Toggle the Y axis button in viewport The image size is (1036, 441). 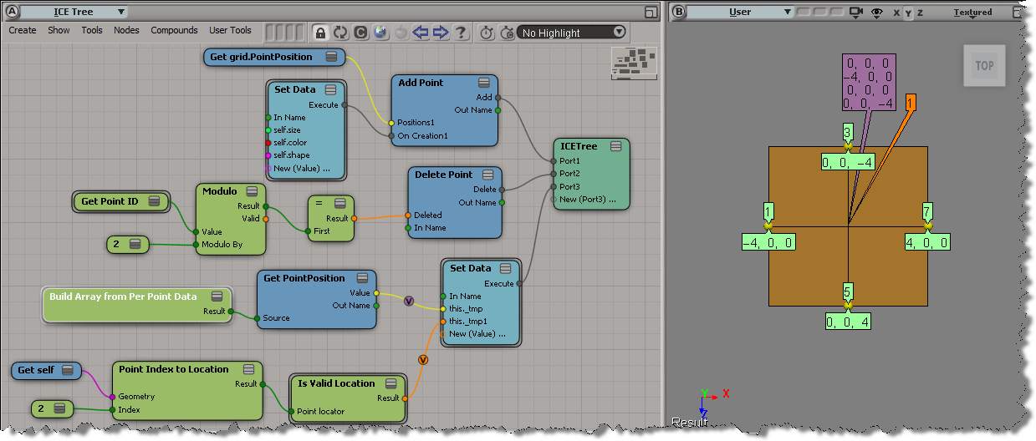pos(909,13)
